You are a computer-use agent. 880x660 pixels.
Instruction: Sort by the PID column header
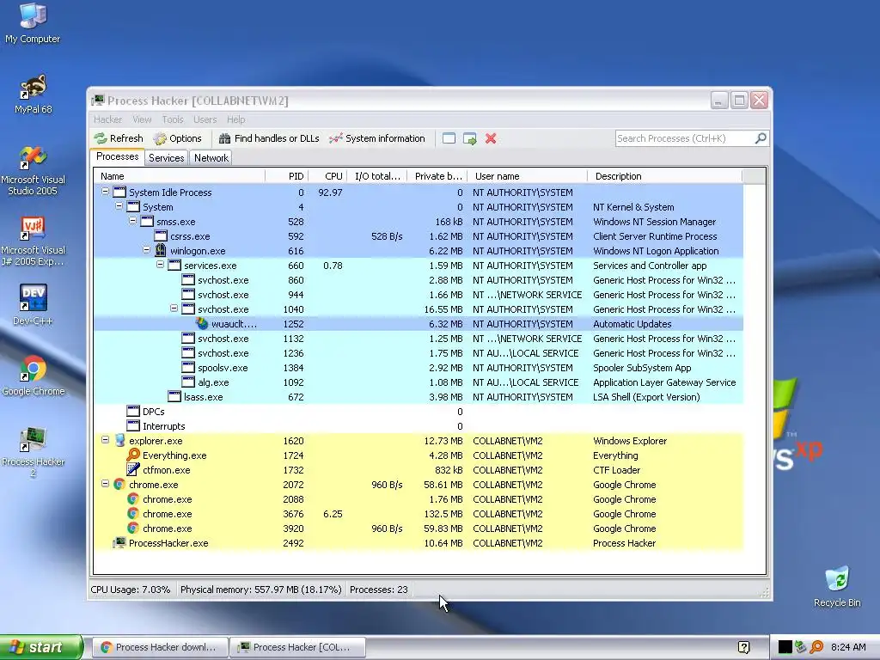tap(286, 176)
